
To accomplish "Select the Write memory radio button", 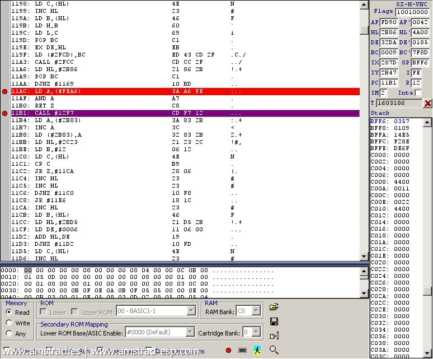I will pyautogui.click(x=9, y=323).
